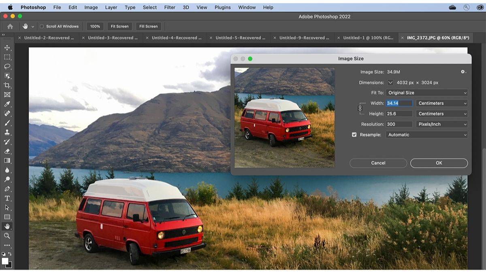Open the background color swatch
This screenshot has height=273, width=486.
[x=10, y=265]
